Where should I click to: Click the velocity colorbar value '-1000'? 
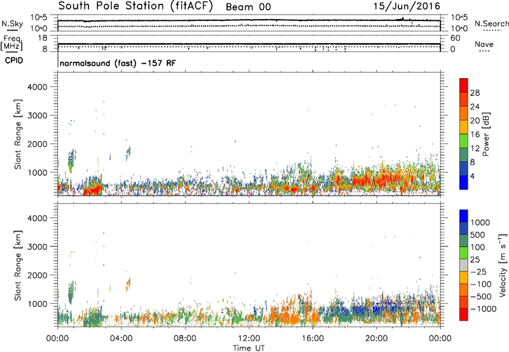tap(484, 309)
